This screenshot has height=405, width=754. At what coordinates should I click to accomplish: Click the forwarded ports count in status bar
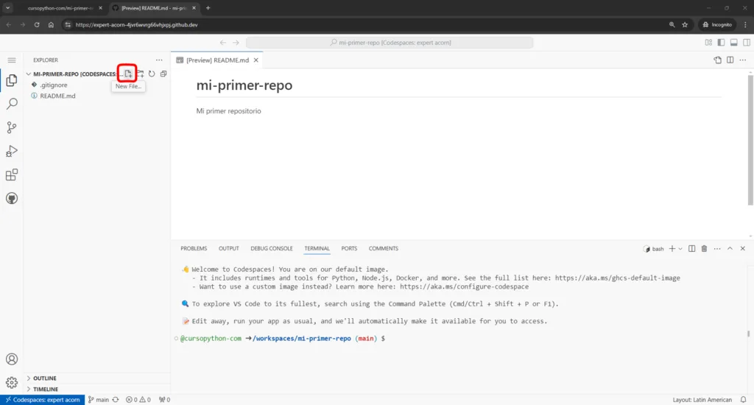(x=164, y=400)
